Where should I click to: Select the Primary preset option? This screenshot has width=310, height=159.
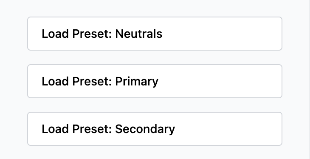click(x=155, y=81)
